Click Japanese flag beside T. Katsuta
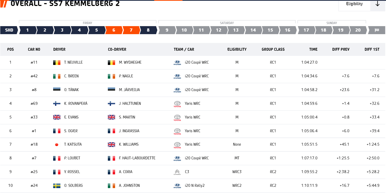This screenshot has width=386, height=193. (x=57, y=144)
